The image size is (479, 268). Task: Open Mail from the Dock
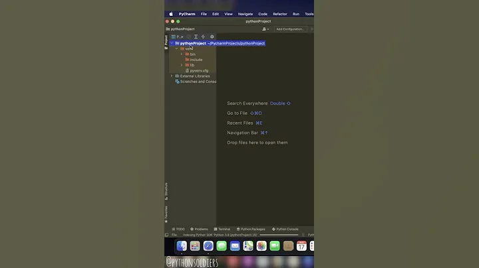point(235,245)
